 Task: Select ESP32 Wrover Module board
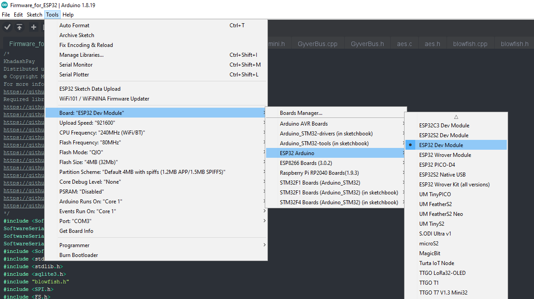(x=456, y=155)
